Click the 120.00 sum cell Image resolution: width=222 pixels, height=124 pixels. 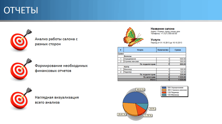pos(178,72)
